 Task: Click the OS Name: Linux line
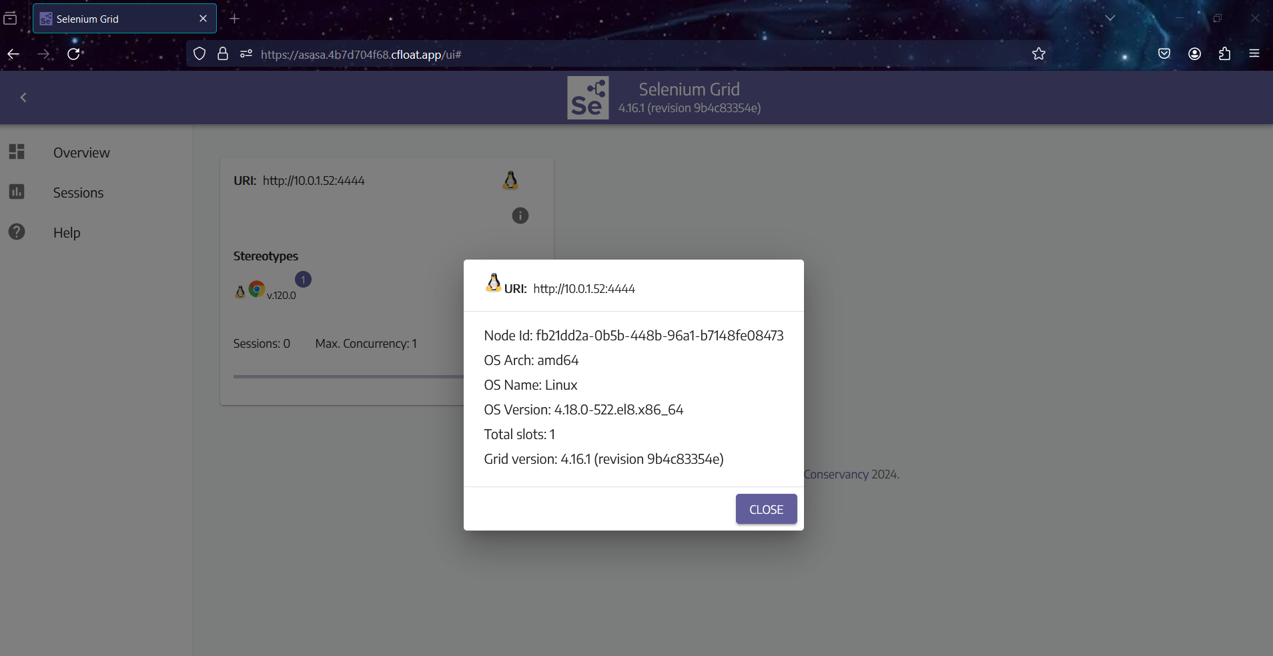click(530, 385)
